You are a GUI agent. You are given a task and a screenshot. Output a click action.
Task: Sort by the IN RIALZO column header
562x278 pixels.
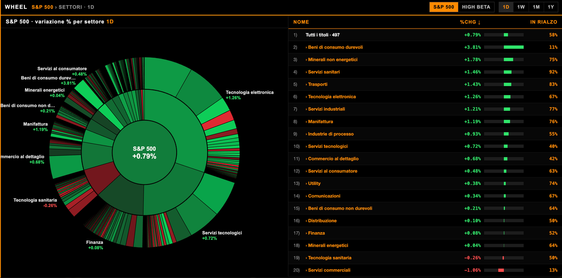(544, 22)
